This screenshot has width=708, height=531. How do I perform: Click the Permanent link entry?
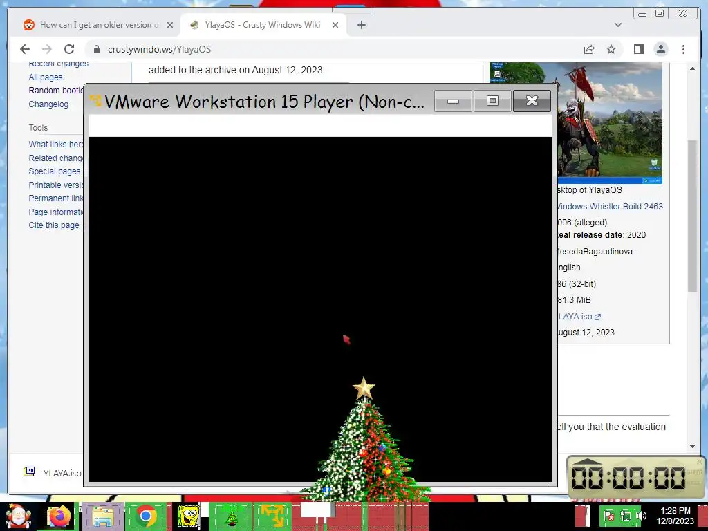tap(57, 198)
